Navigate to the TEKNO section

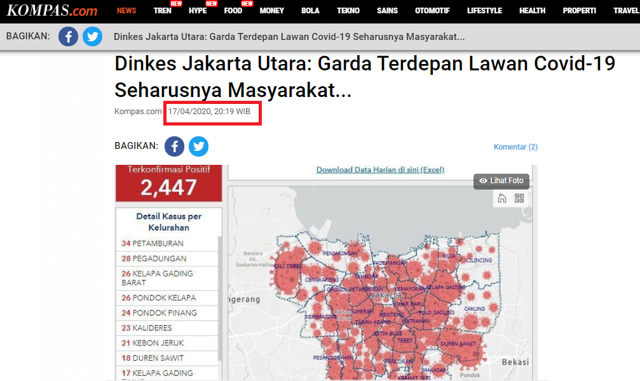pos(348,11)
